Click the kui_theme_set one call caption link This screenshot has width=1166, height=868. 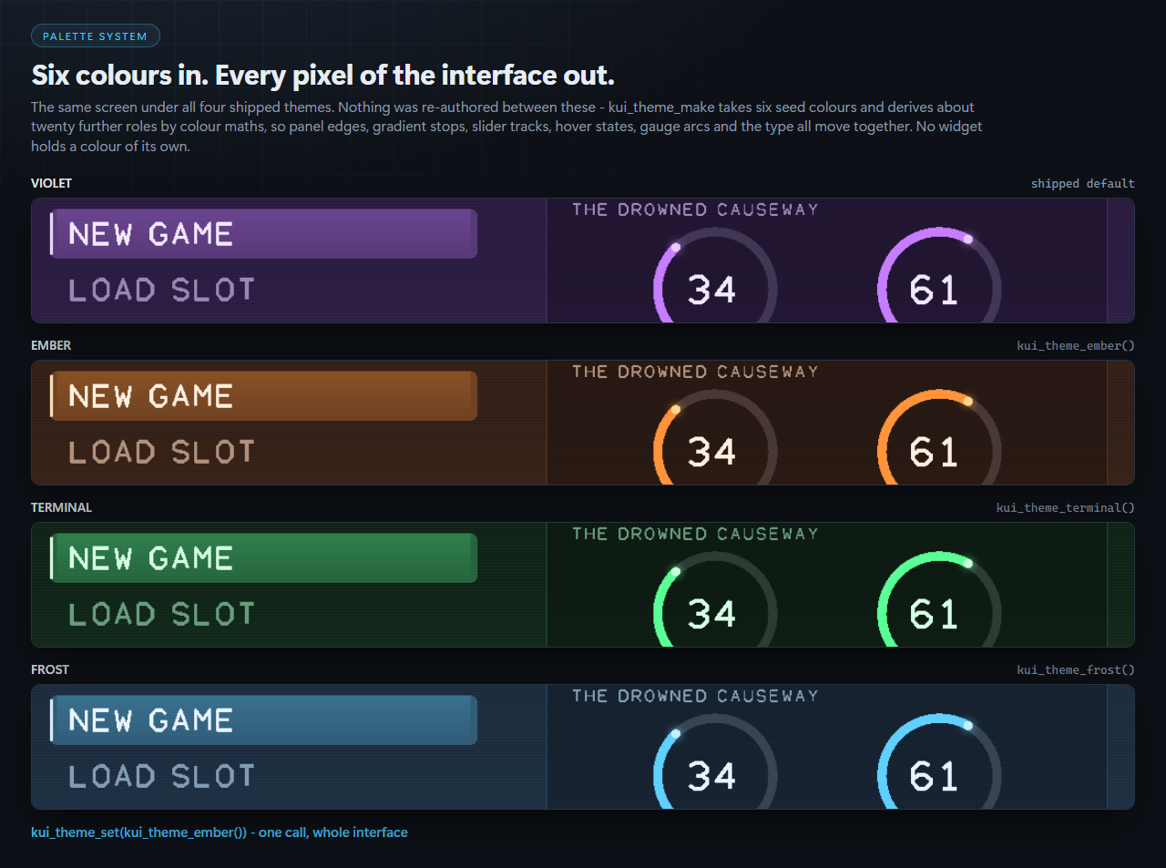pos(220,832)
